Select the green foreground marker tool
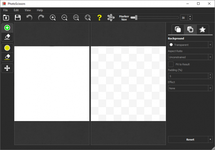This screenshot has height=150, width=215. click(7, 28)
